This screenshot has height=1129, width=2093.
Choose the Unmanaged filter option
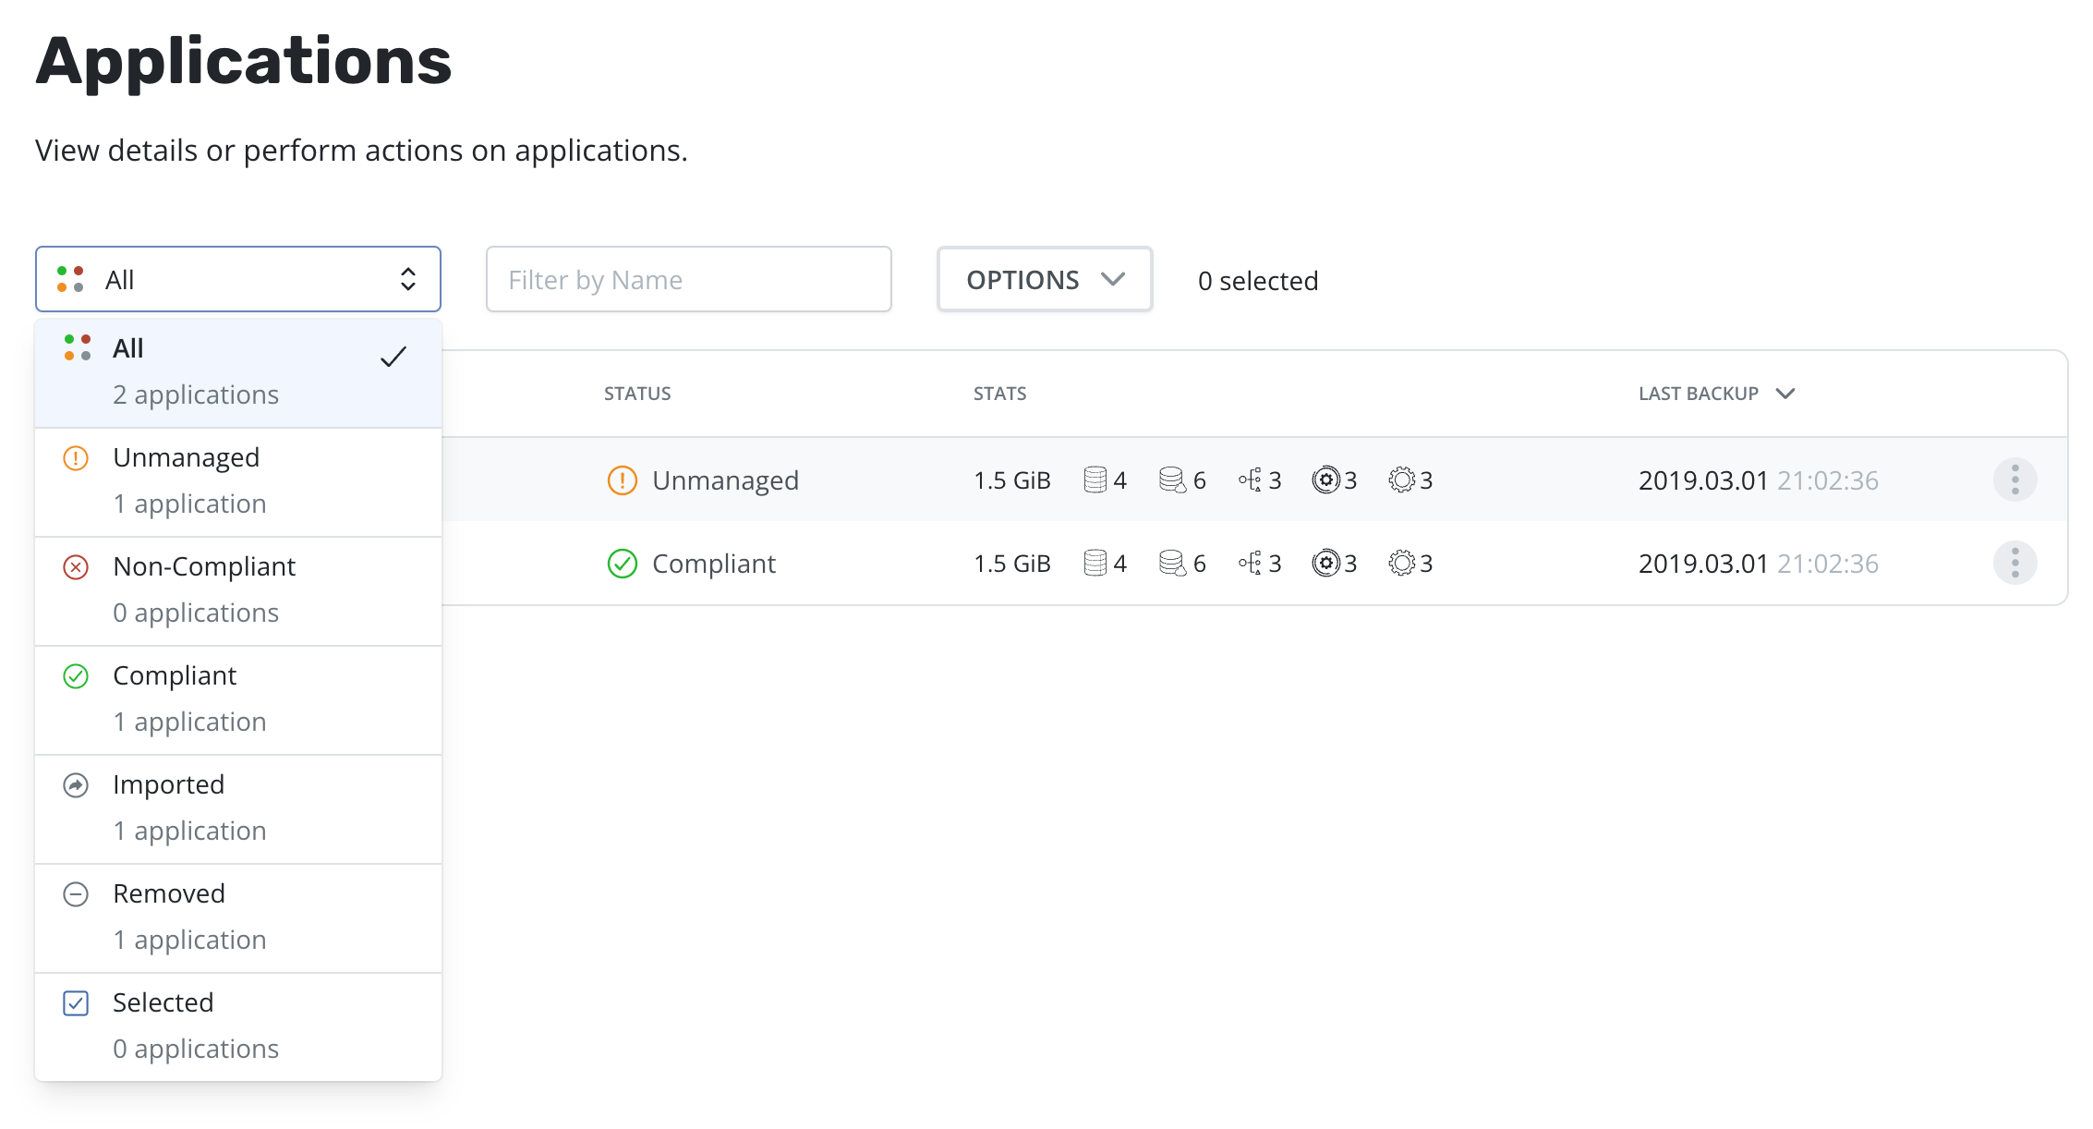coord(238,481)
